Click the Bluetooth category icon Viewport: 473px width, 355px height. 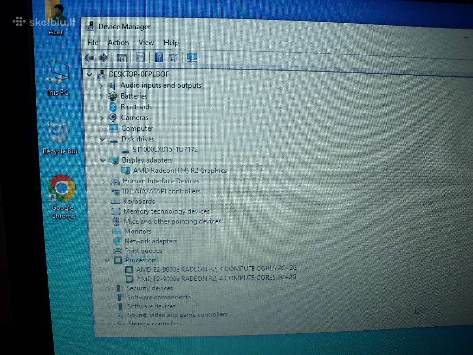click(x=113, y=106)
